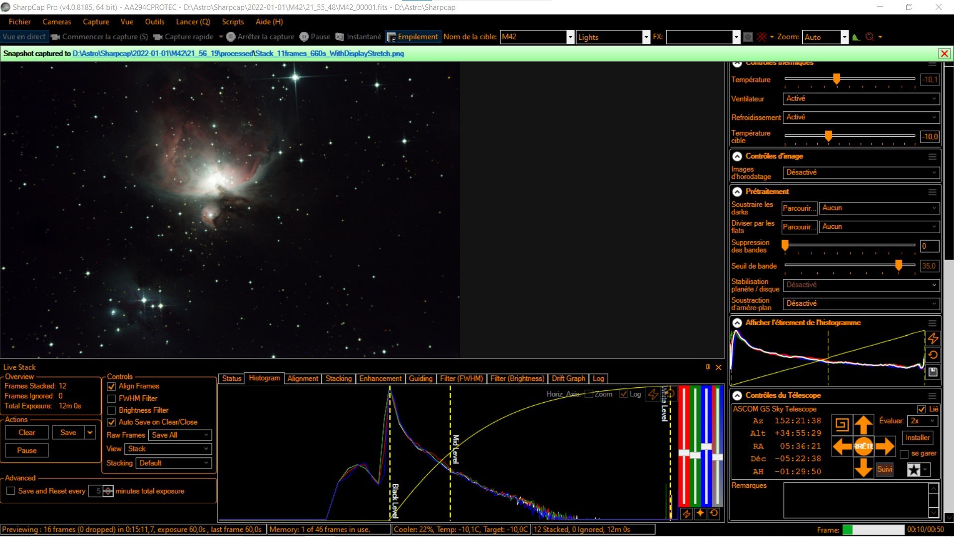This screenshot has width=954, height=537.
Task: Click four-point star icon below color sliders
Action: (x=700, y=514)
